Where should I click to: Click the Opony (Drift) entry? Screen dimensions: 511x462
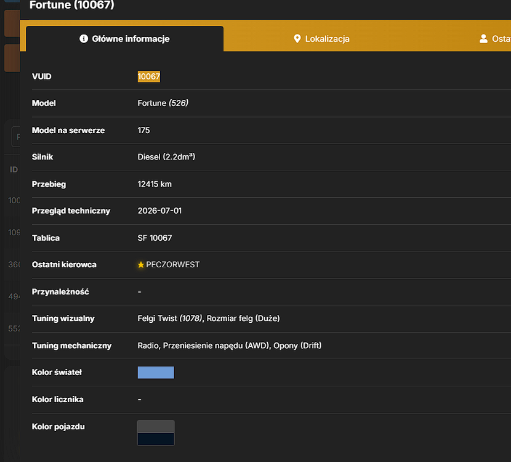(x=297, y=346)
